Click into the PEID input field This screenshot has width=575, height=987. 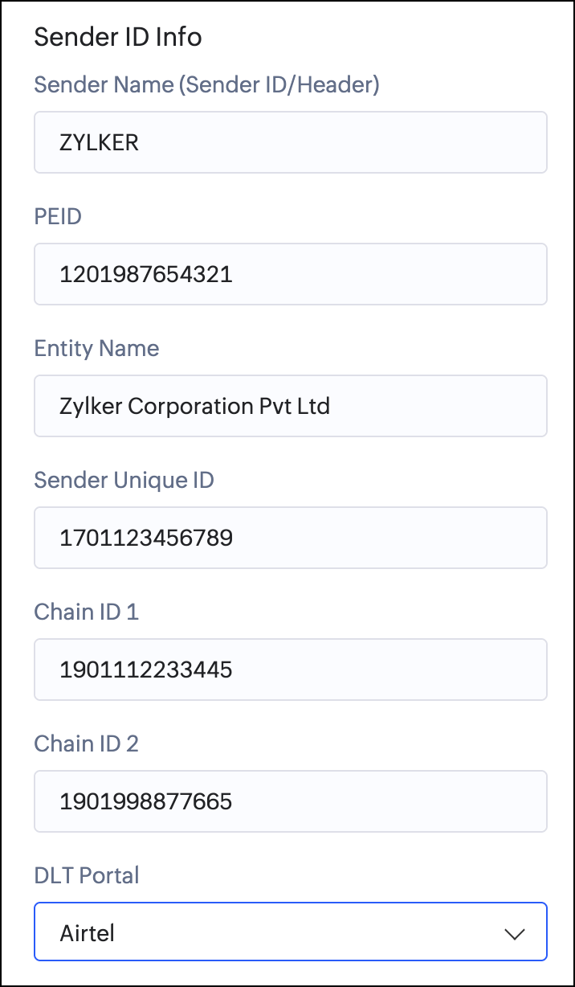[291, 274]
